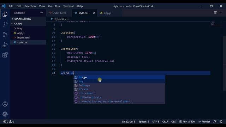Open the Accounts menu icon
226x127 pixels.
coord(5,104)
